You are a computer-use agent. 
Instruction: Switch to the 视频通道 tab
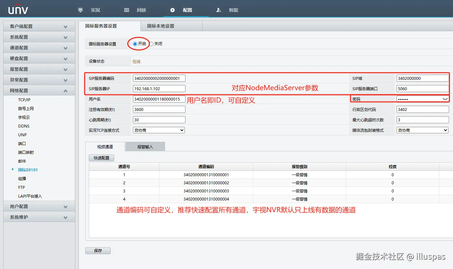tap(105, 147)
